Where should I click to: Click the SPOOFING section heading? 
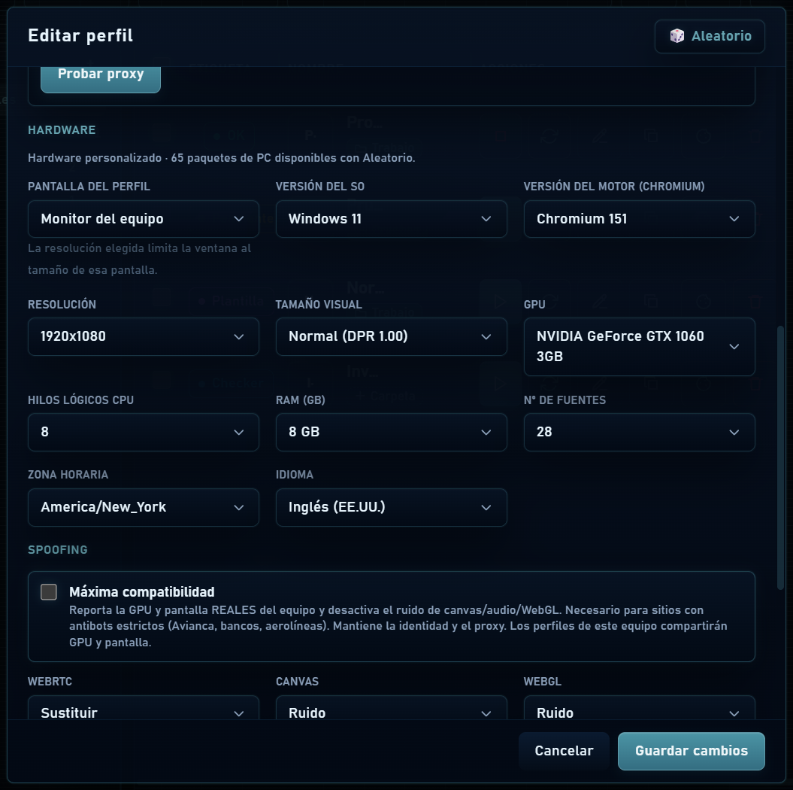58,550
